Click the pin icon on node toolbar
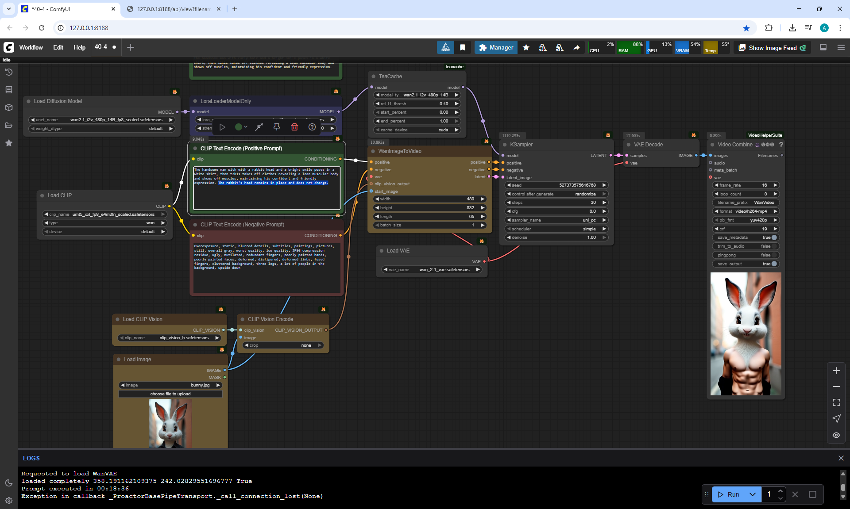The width and height of the screenshot is (850, 509). pyautogui.click(x=277, y=127)
